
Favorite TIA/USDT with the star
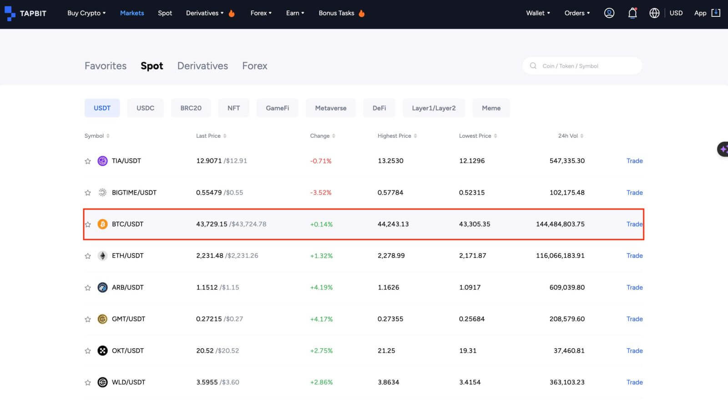[88, 161]
